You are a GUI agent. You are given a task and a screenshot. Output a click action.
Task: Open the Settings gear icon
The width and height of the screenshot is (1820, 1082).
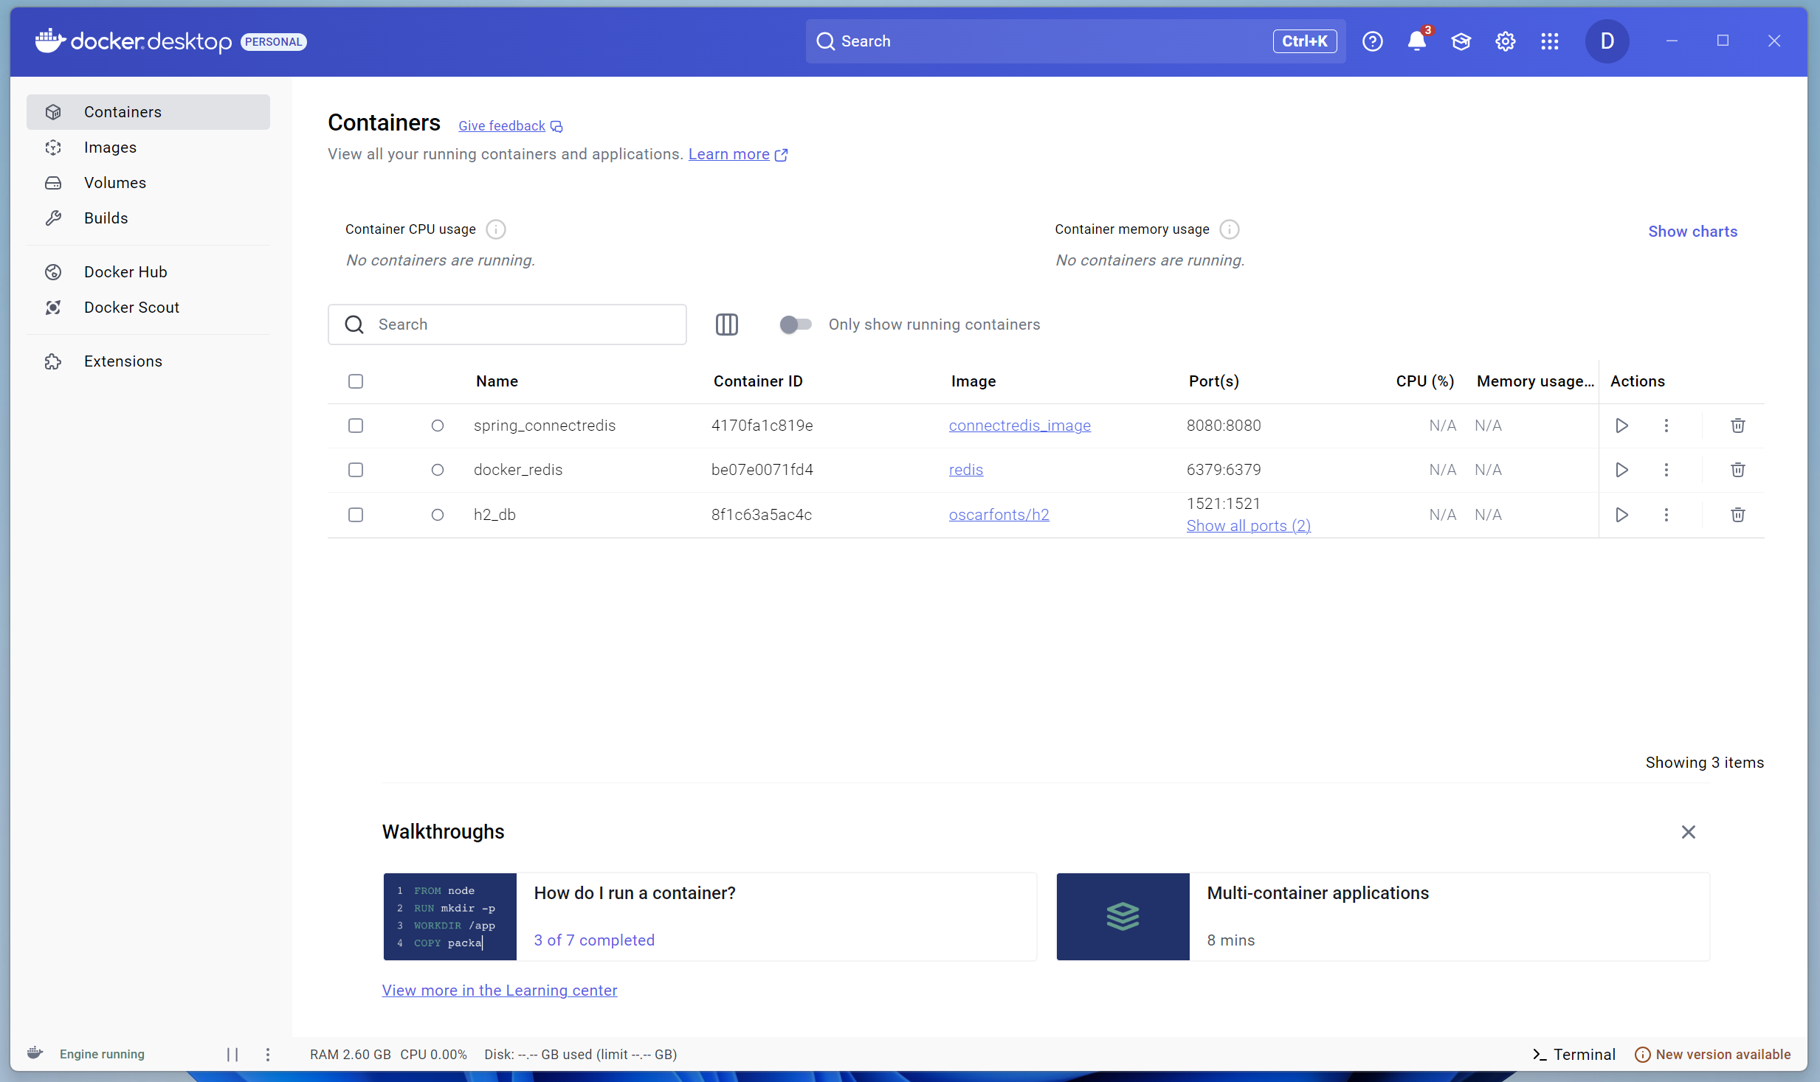(1505, 41)
